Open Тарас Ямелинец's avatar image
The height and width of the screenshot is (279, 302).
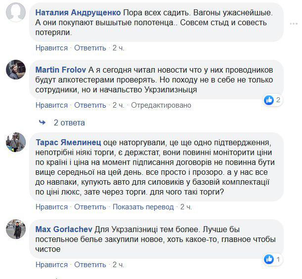pyautogui.click(x=16, y=142)
